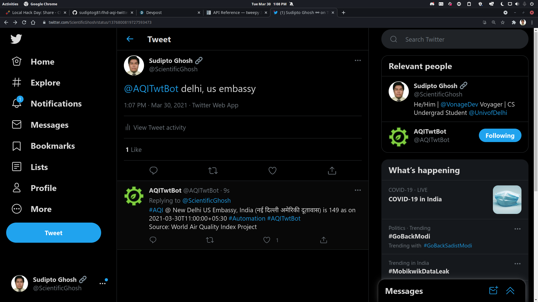Click the page vertical scrollbar
Viewport: 538px width, 302px height.
pyautogui.click(x=536, y=112)
